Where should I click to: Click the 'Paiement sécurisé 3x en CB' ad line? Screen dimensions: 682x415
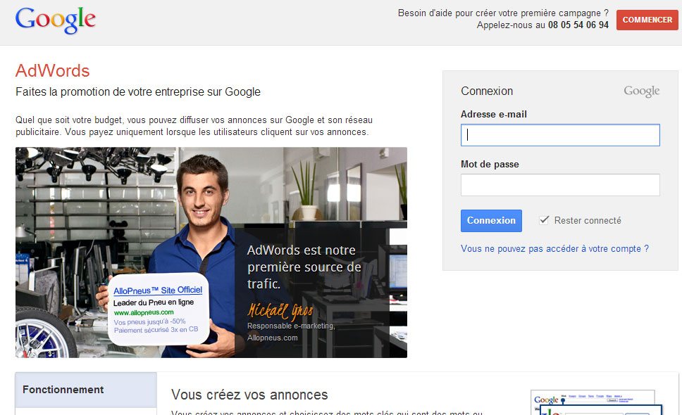[x=156, y=329]
